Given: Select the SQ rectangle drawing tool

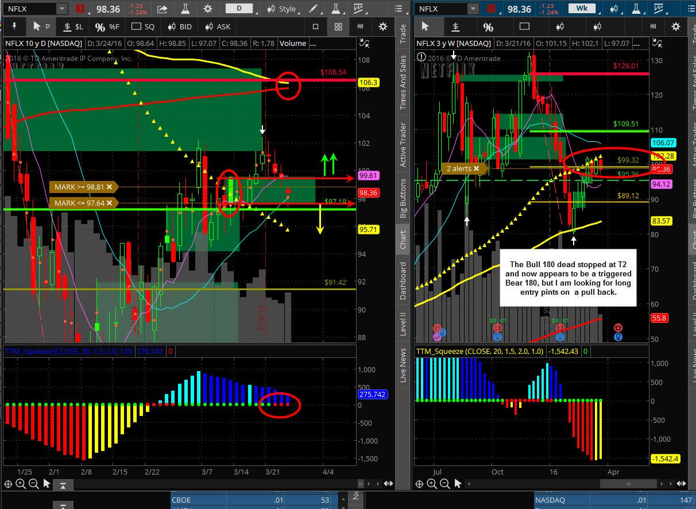Looking at the screenshot, I should [x=143, y=26].
